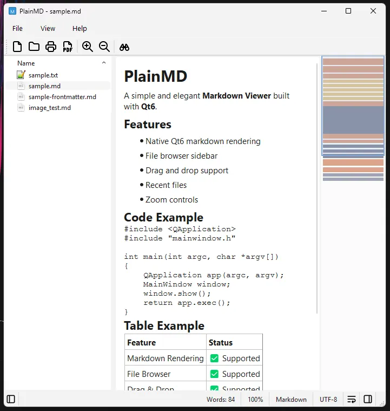390x411 pixels.
Task: Open folder using toolbar folder icon
Action: (x=34, y=47)
